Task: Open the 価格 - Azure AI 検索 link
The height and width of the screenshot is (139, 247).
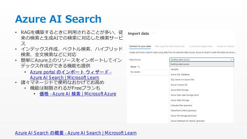Action: click(x=78, y=94)
